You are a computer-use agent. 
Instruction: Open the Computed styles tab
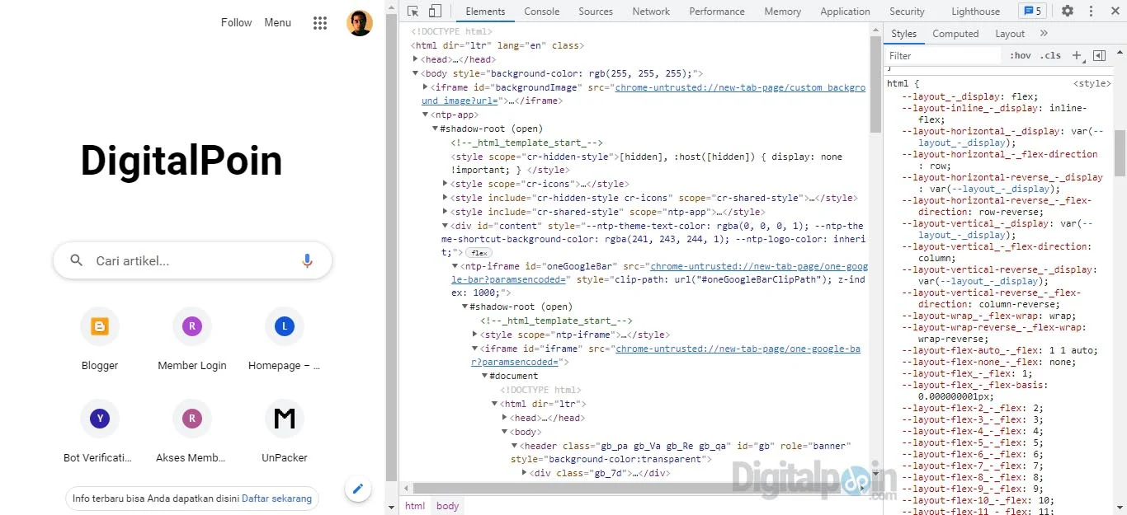955,33
